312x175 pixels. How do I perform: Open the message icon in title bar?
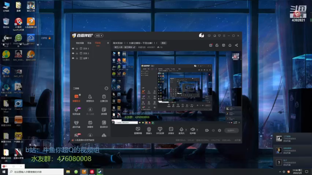point(209,36)
